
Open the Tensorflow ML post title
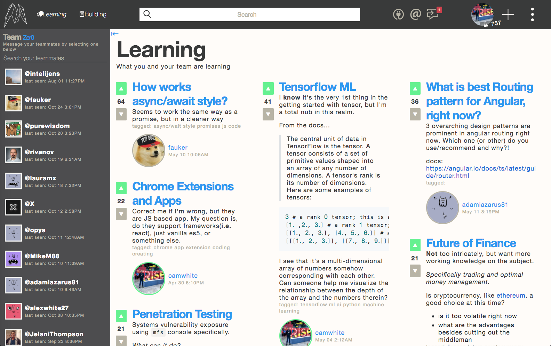coord(318,87)
